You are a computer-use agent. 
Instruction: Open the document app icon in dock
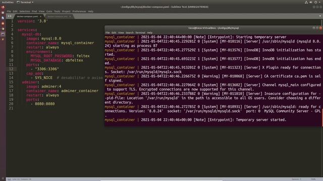click(3, 18)
